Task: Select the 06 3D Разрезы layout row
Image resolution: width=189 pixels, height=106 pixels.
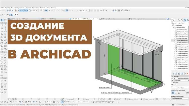Action: (180, 41)
